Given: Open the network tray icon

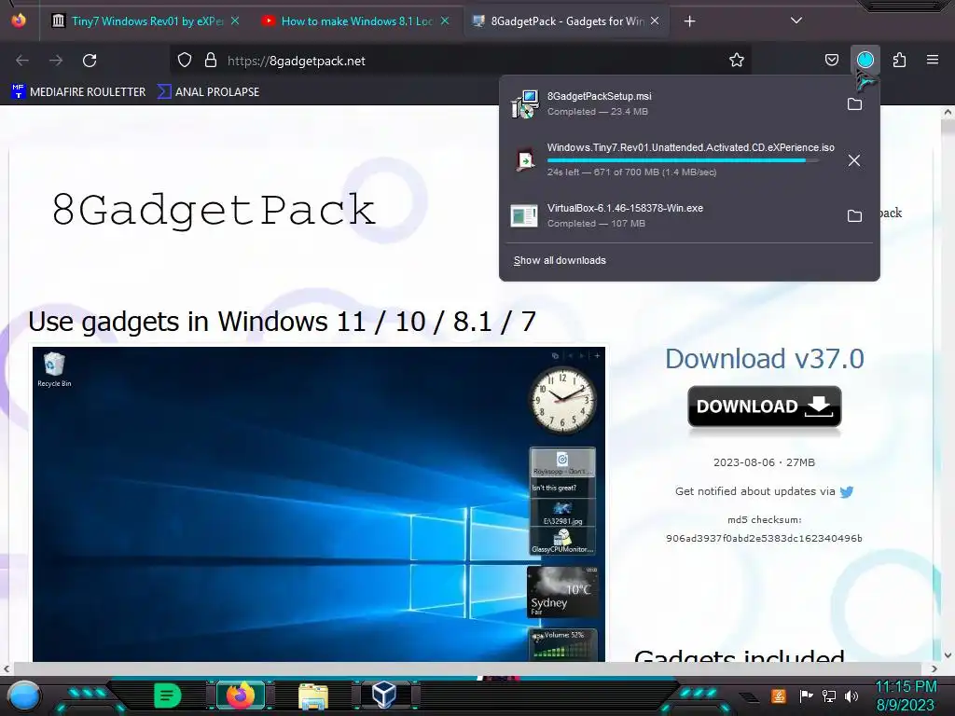Looking at the screenshot, I should (x=829, y=695).
